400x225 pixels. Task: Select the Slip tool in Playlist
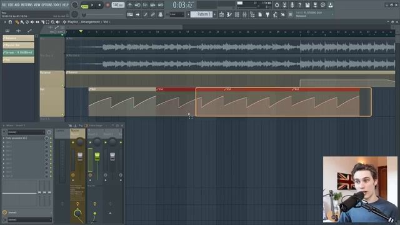click(x=37, y=22)
